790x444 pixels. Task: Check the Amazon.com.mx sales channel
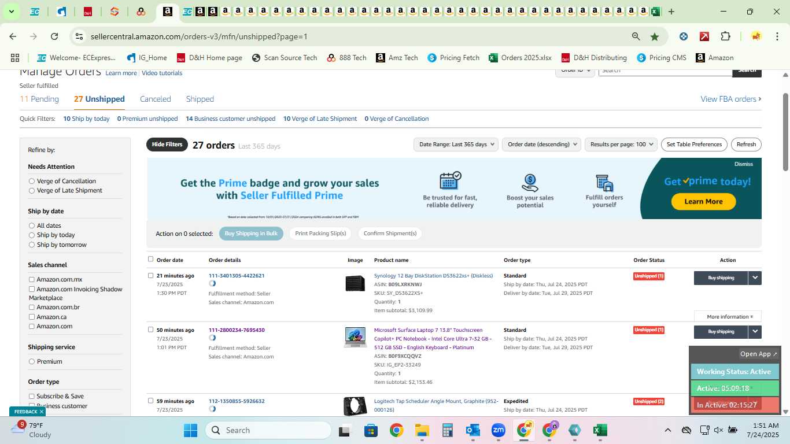pos(32,279)
